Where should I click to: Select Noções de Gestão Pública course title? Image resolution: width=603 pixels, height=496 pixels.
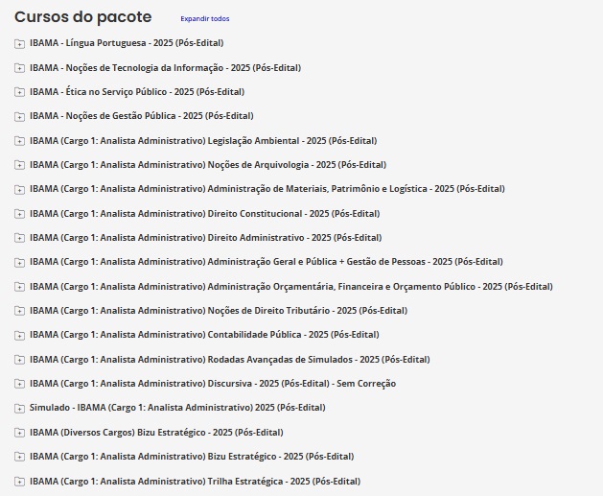(x=142, y=116)
